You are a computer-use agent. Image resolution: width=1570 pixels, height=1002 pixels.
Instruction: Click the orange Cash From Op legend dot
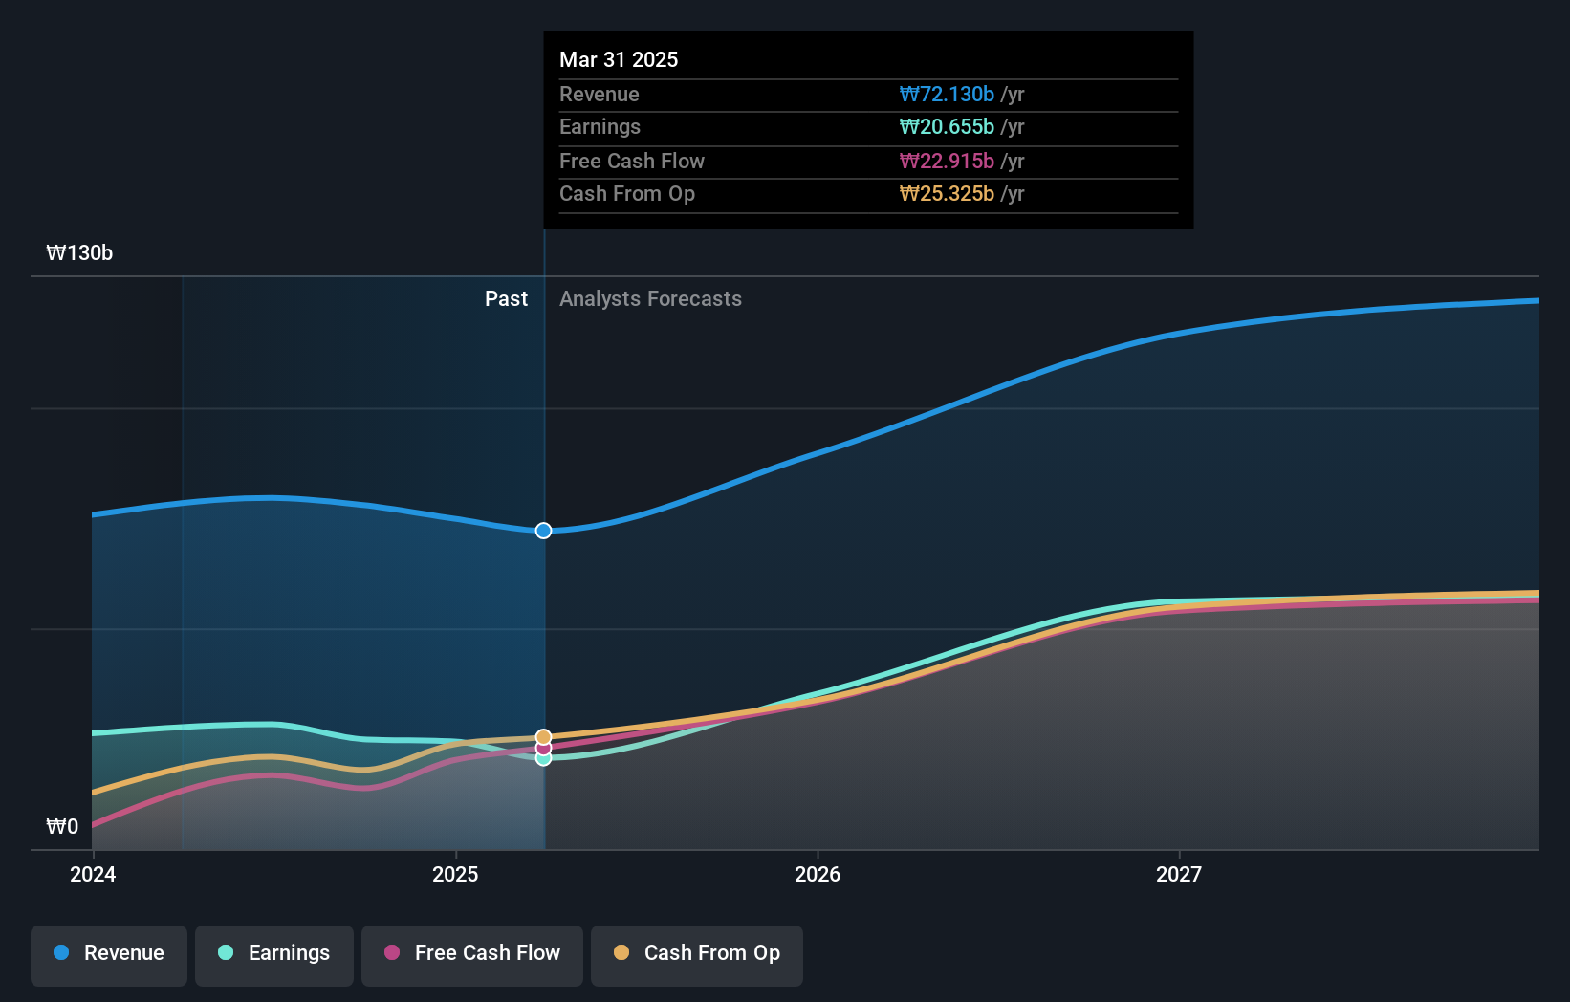(x=621, y=953)
